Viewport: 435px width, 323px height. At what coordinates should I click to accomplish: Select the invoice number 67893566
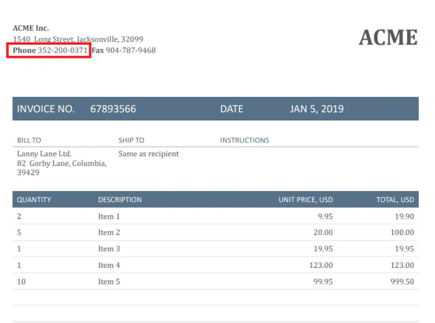tap(113, 109)
